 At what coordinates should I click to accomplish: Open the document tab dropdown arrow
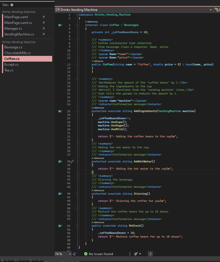pos(210,10)
